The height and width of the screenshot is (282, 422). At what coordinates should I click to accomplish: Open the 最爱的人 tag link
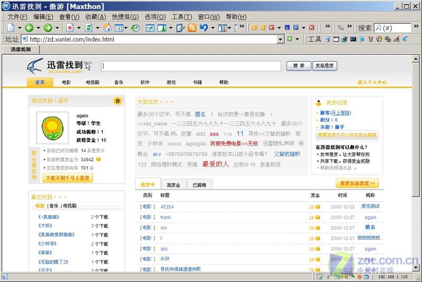215,164
